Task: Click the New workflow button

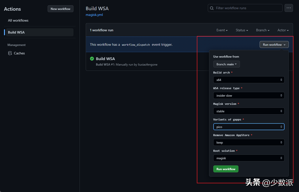Action: click(x=60, y=9)
